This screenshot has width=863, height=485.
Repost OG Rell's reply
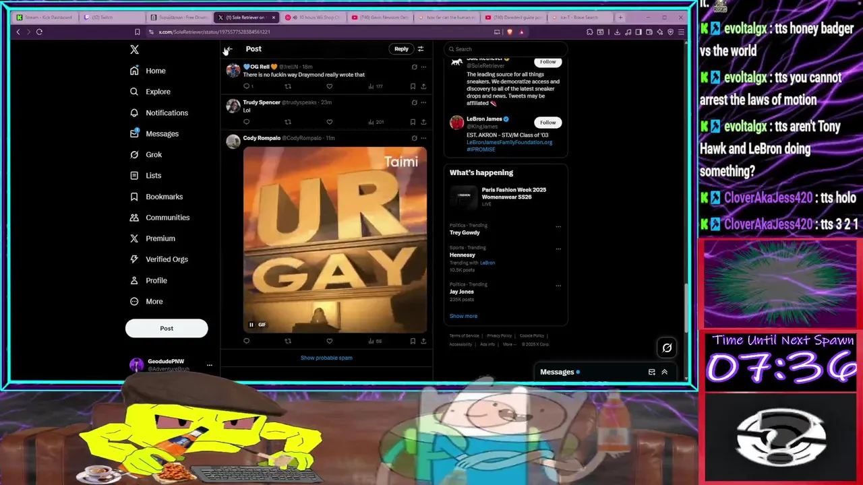288,86
